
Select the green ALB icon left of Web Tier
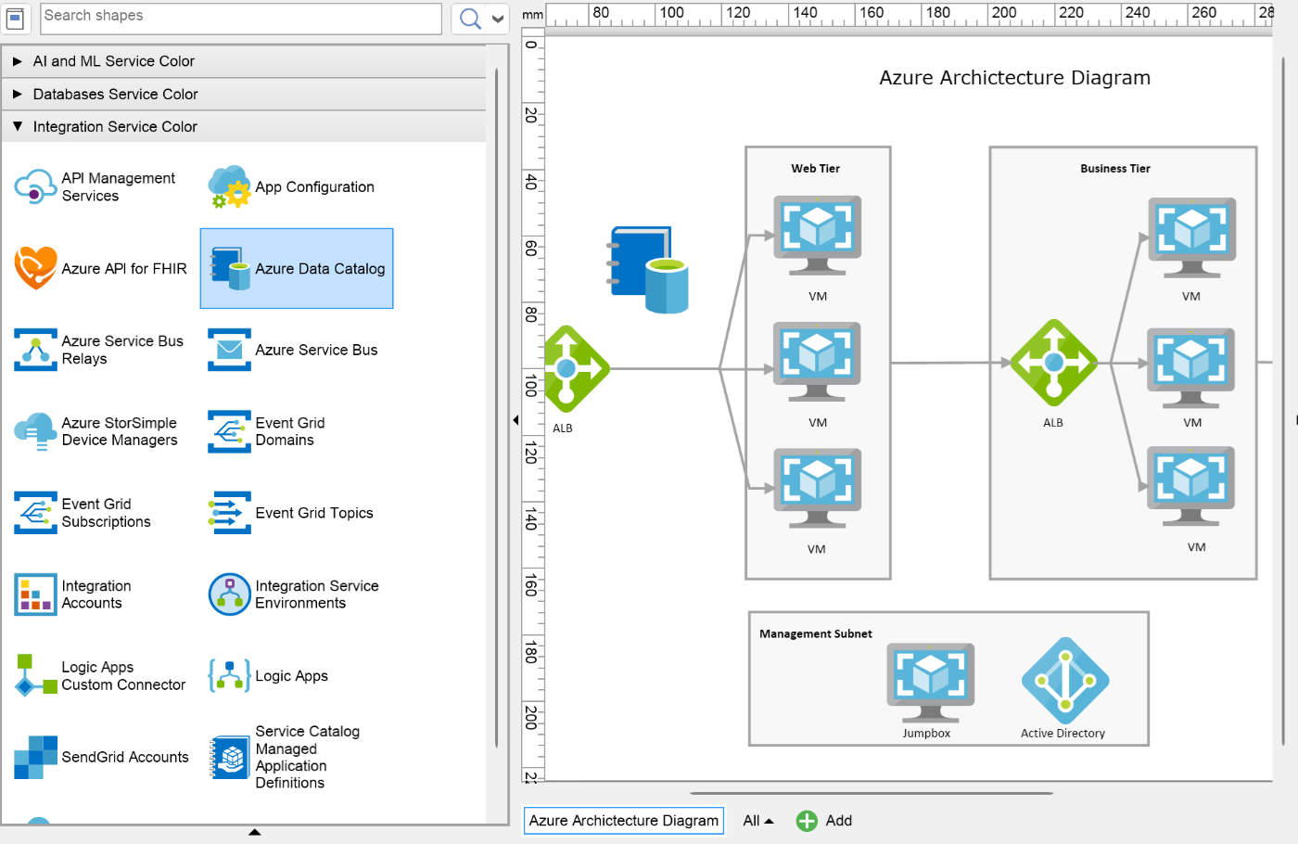[x=576, y=369]
